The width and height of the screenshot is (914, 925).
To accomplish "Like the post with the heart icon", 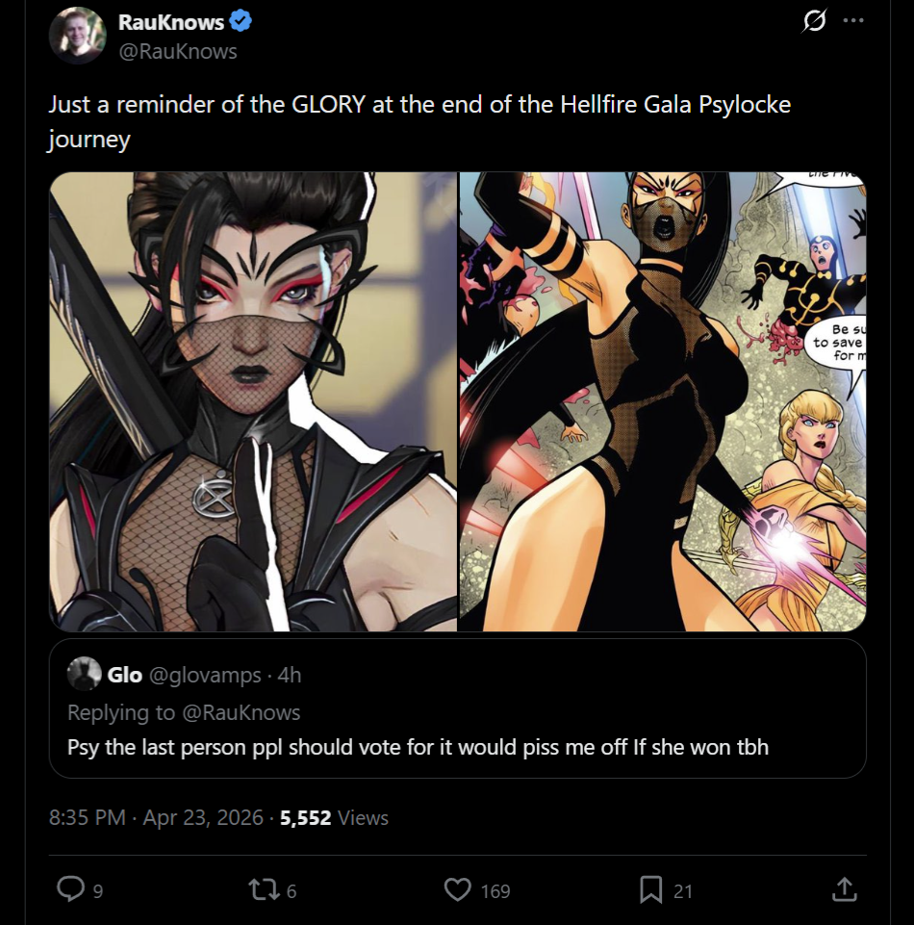I will tap(458, 889).
